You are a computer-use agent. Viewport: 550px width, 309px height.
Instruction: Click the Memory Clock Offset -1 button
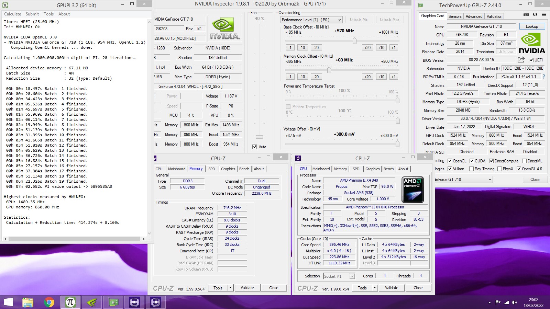click(290, 77)
